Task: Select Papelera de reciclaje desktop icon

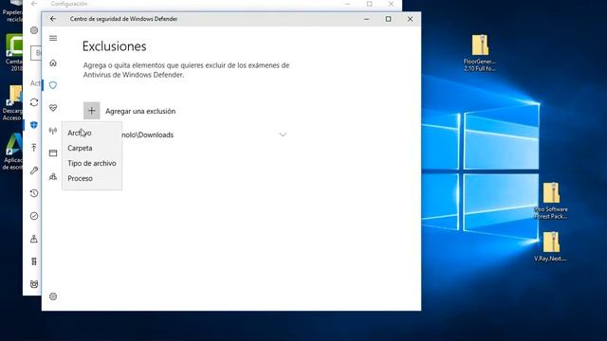Action: click(12, 11)
